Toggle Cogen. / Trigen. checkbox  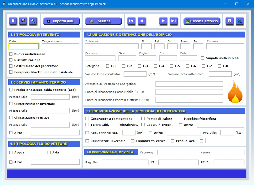tap(143, 125)
